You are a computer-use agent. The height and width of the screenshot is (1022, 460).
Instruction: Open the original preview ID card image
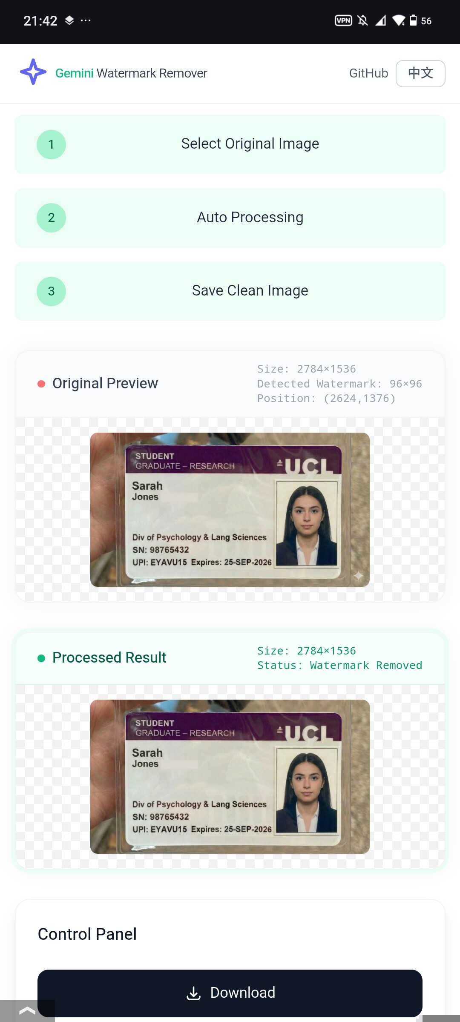[230, 510]
